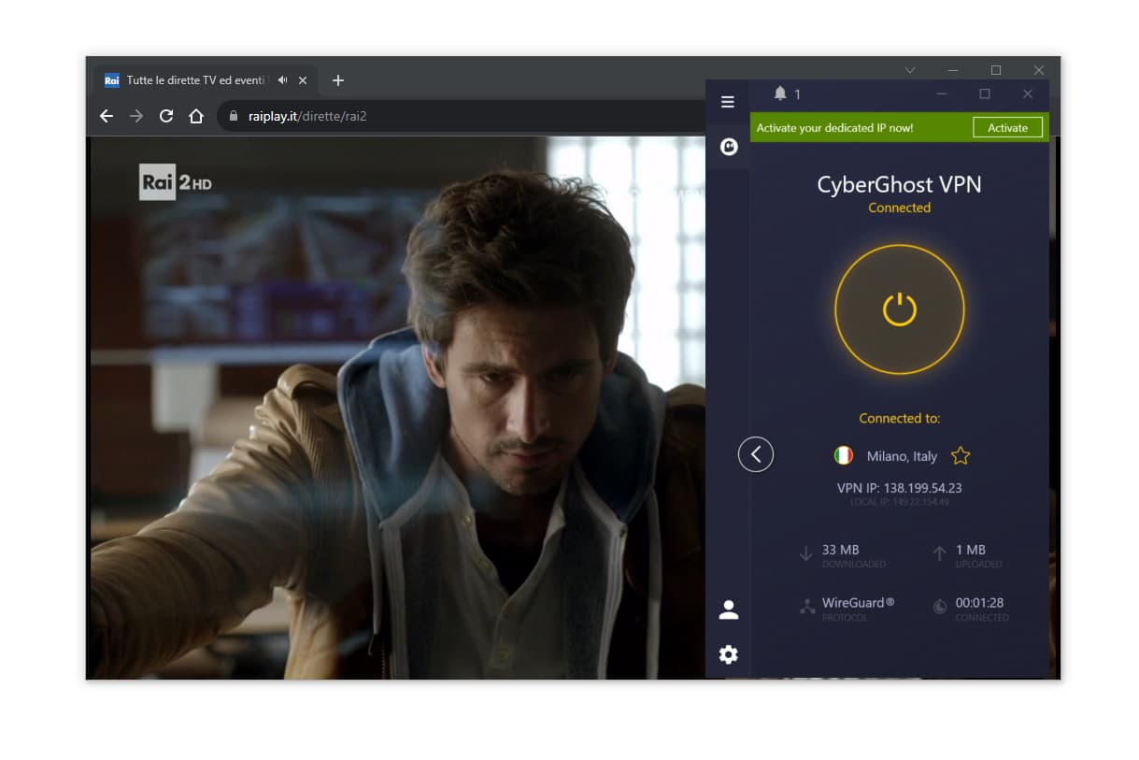Close the CyberGhost window
The width and height of the screenshot is (1139, 760).
point(1028,93)
